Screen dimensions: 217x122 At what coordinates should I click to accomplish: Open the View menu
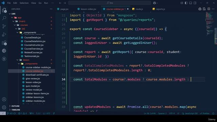tap(34, 3)
